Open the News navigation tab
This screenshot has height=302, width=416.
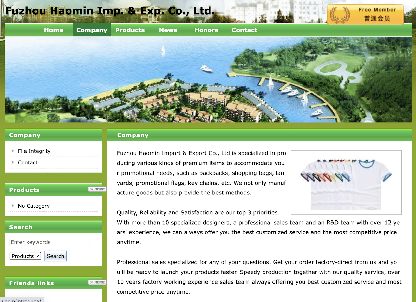click(168, 30)
